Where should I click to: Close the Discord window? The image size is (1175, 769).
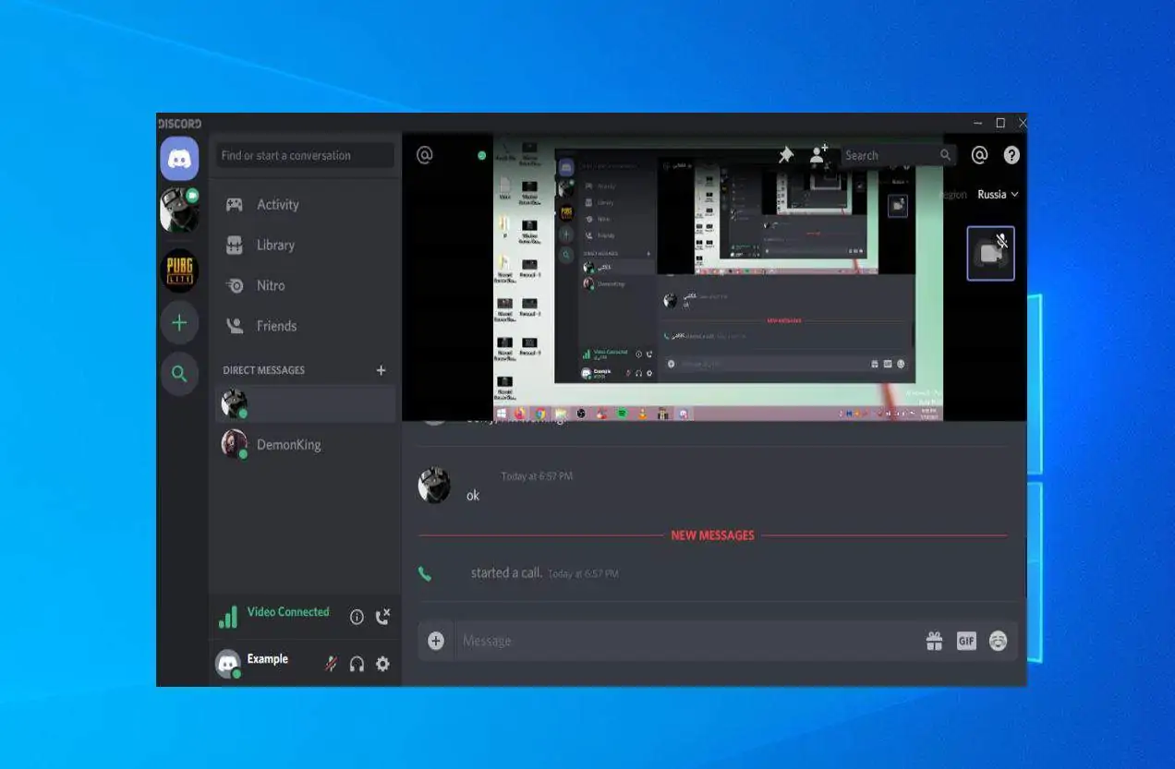tap(1022, 123)
